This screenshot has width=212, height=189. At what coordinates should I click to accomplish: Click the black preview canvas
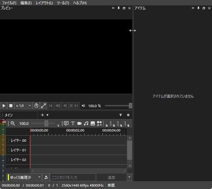pyautogui.click(x=66, y=56)
